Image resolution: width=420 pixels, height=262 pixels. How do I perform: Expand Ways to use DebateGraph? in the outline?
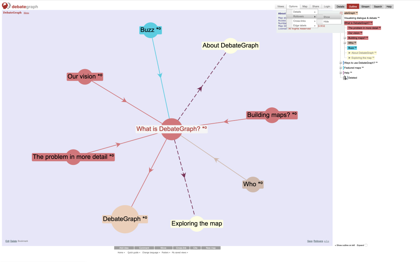(x=341, y=63)
